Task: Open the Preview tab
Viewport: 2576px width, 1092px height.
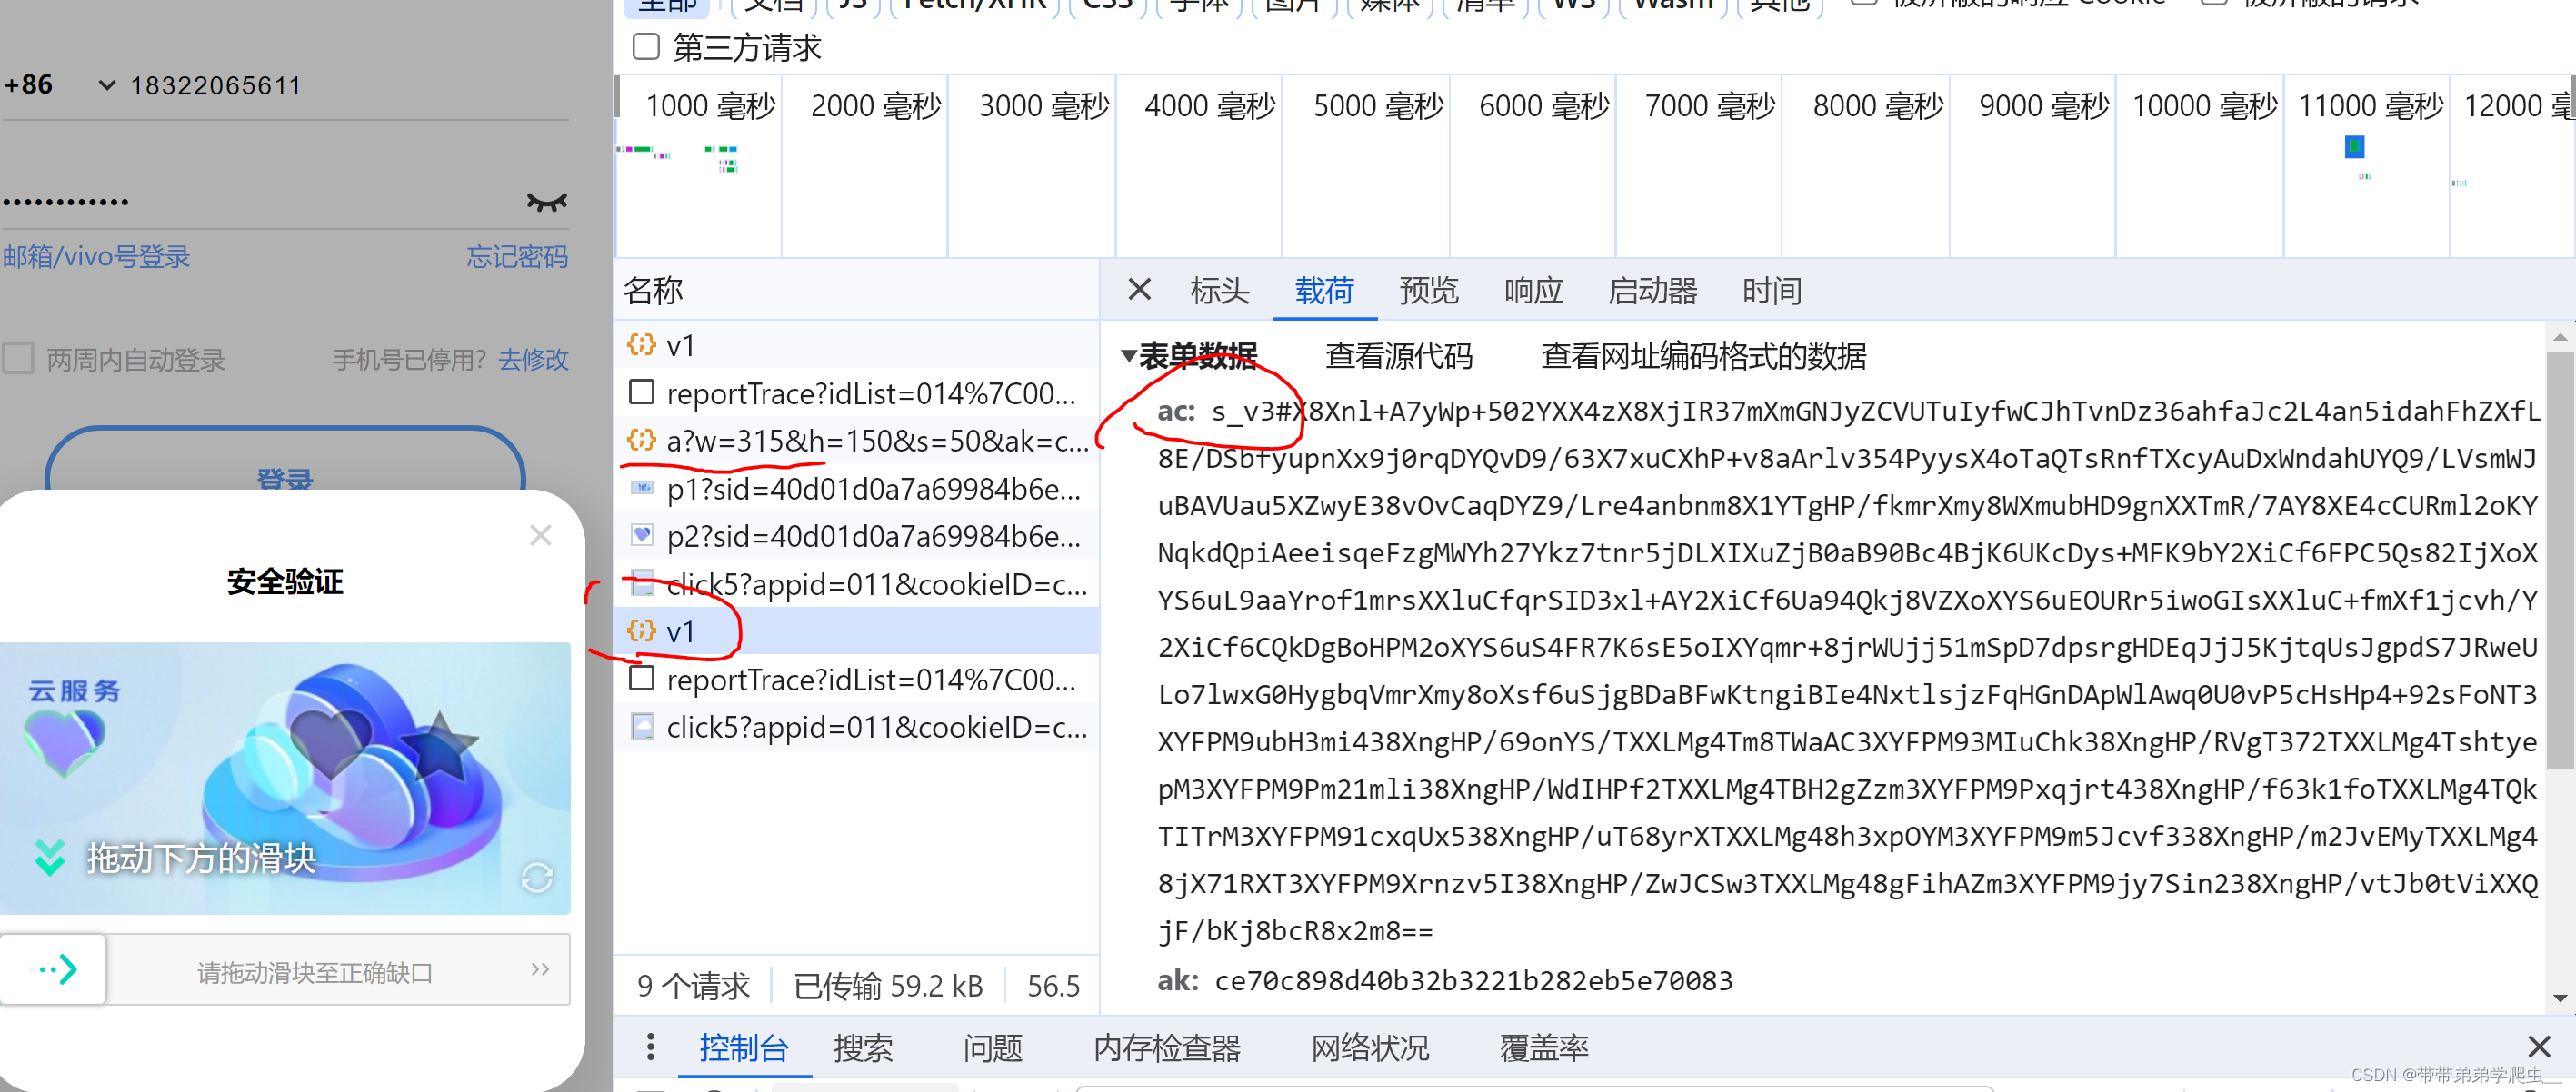Action: (1428, 291)
